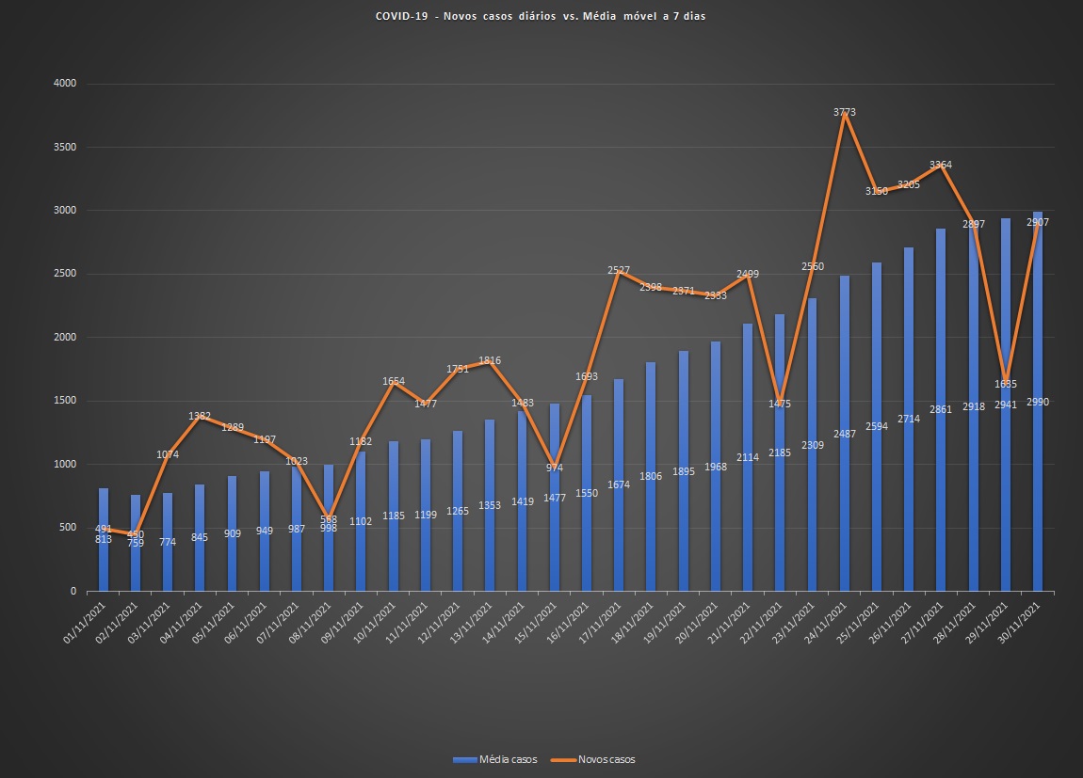Click the peak data label 3773

click(x=845, y=112)
